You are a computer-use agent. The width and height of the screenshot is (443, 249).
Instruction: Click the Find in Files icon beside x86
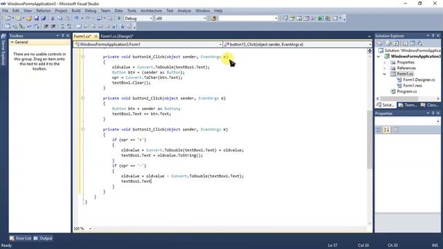tap(214, 19)
